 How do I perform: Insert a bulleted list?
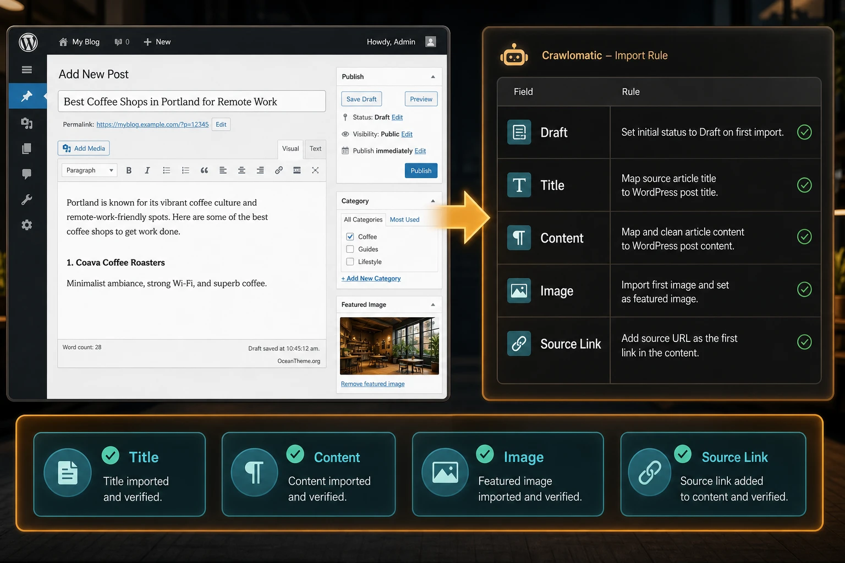tap(167, 170)
